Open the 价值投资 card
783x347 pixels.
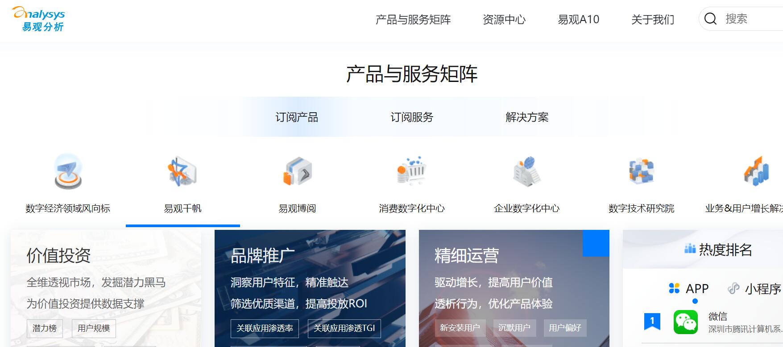[x=106, y=288]
